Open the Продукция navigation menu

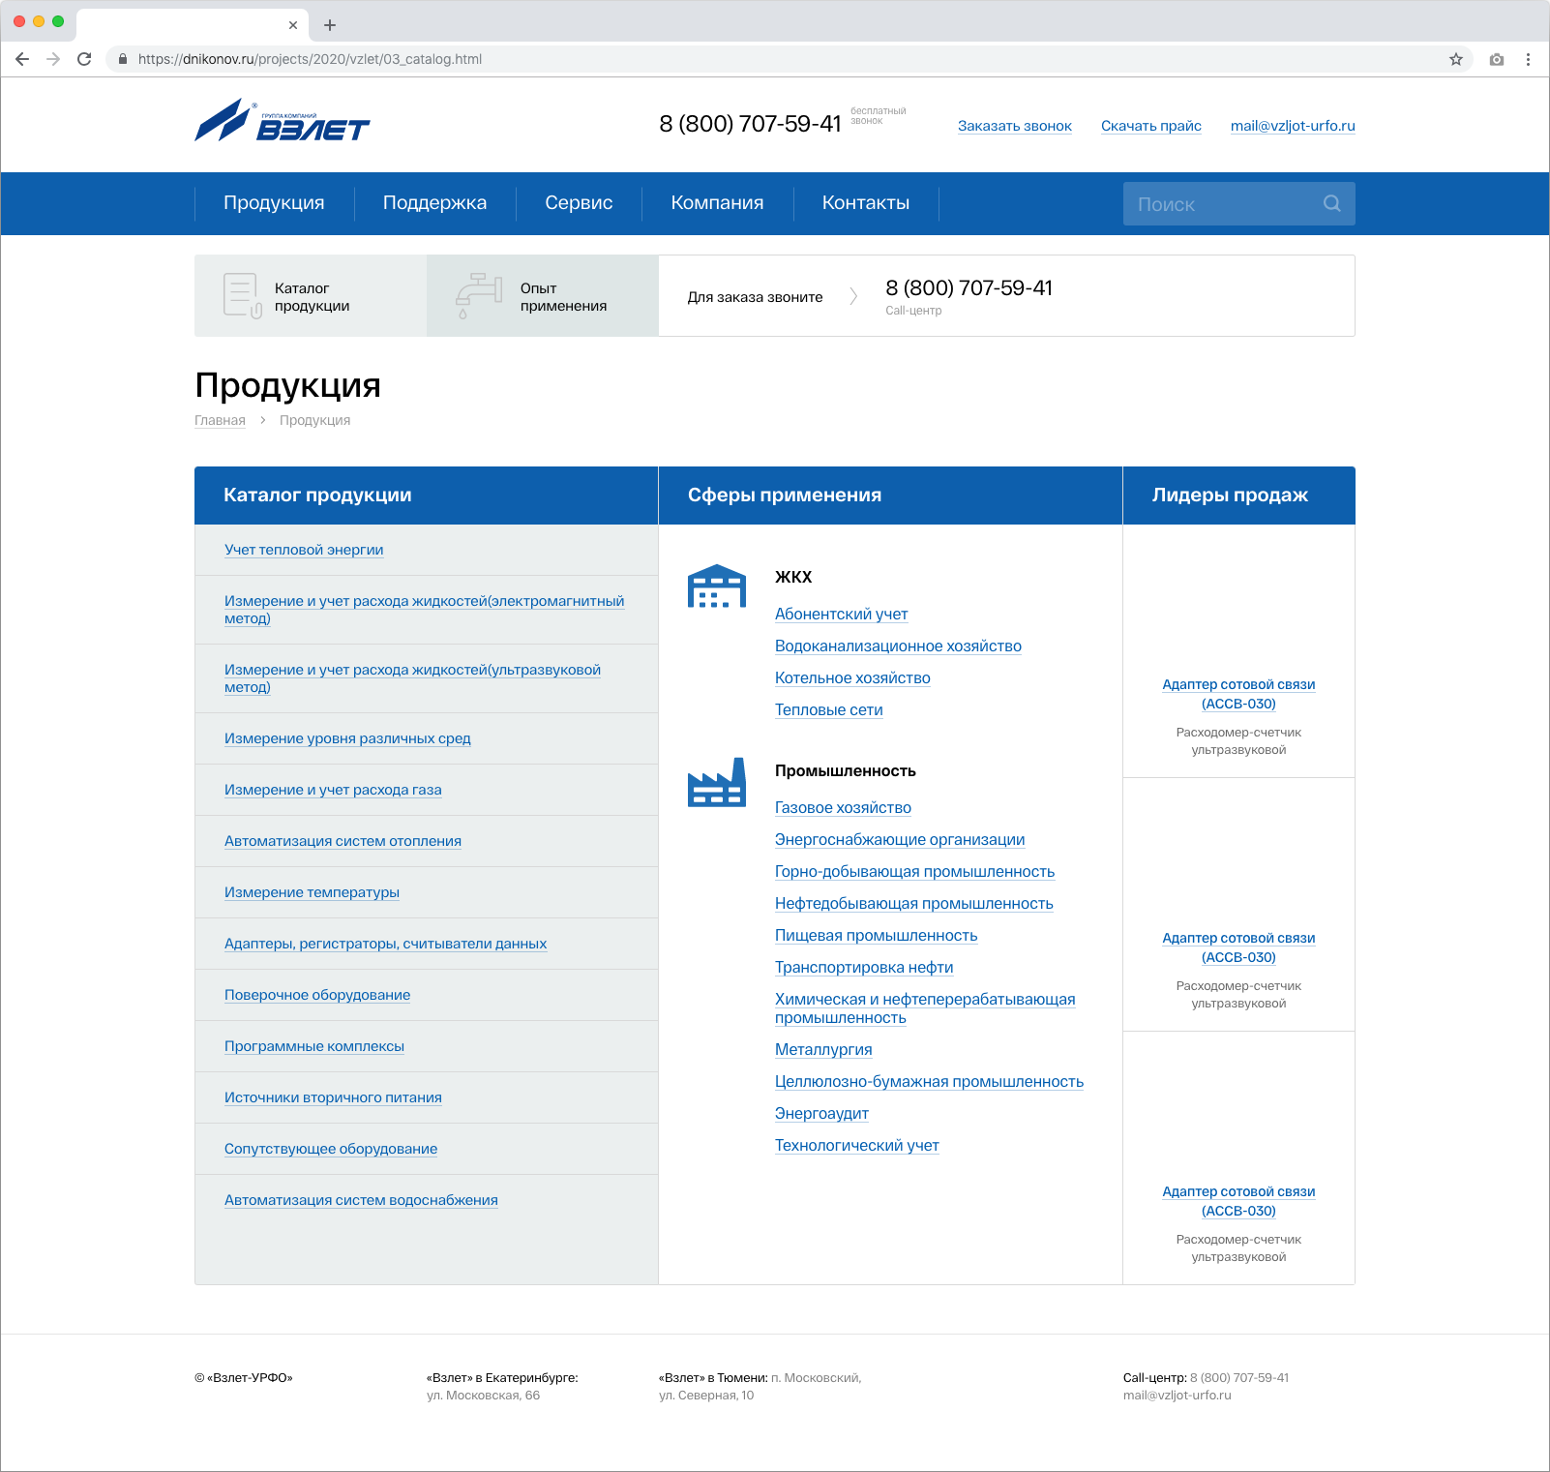(x=274, y=203)
